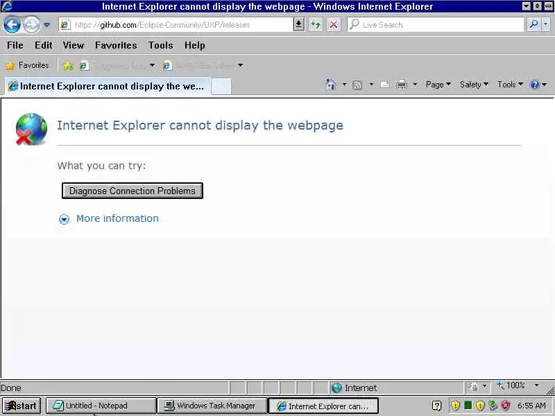The height and width of the screenshot is (416, 555).
Task: Open the address bar dropdown arrow
Action: coord(299,25)
